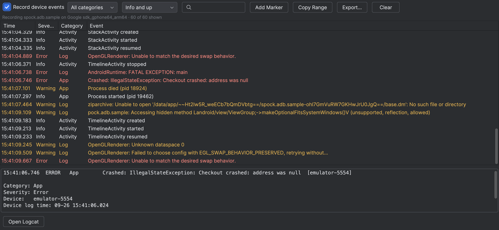Clear the recorded events list
The image size is (499, 230).
(385, 7)
